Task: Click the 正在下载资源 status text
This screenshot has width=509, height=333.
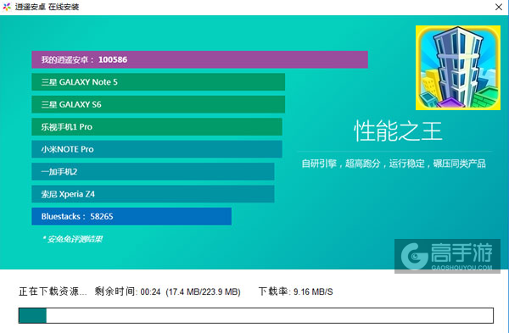Action: click(53, 291)
